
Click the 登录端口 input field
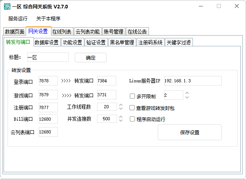click(x=48, y=81)
